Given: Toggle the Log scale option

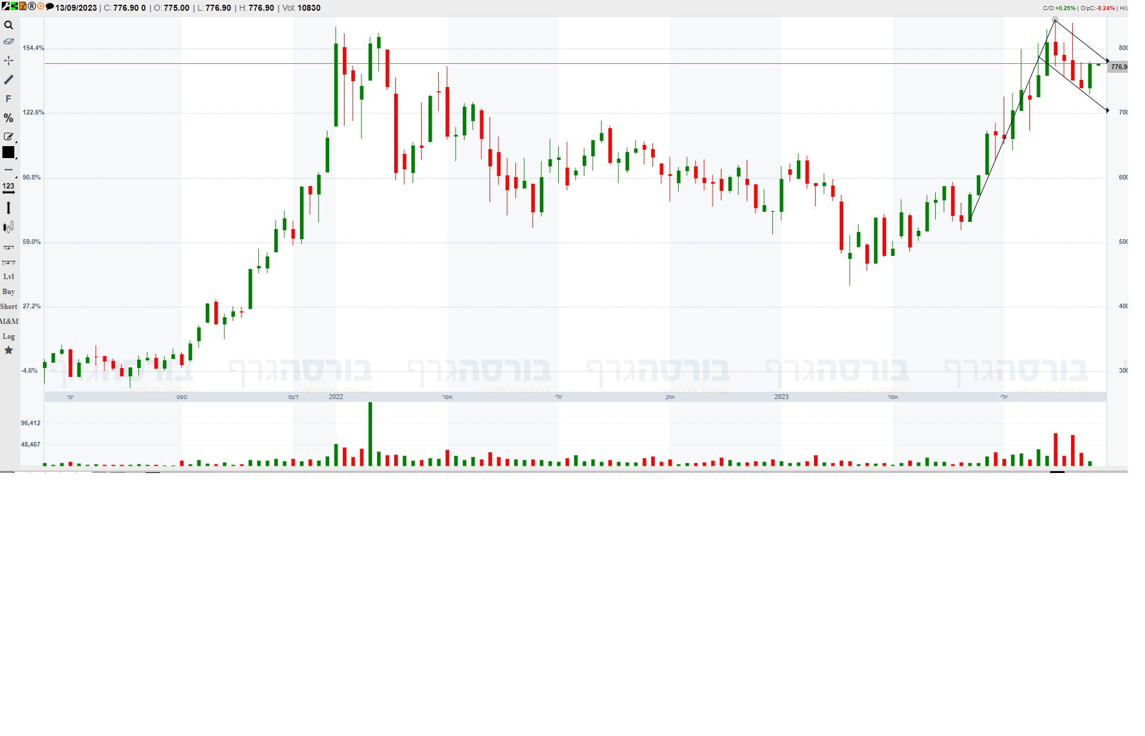Looking at the screenshot, I should [x=8, y=336].
